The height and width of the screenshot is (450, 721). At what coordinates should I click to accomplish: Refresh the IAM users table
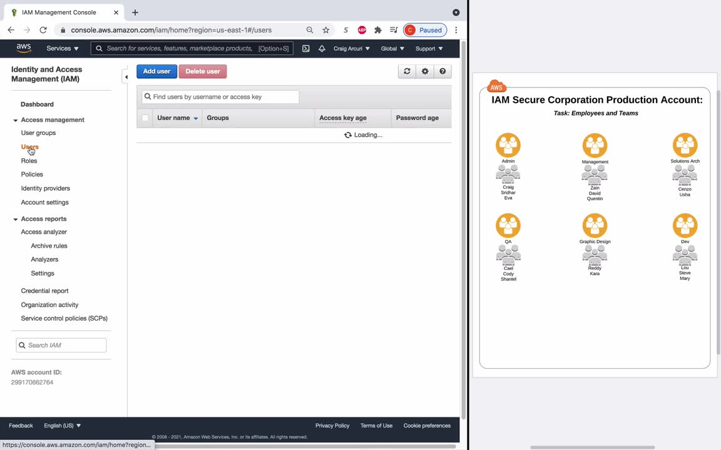click(407, 71)
